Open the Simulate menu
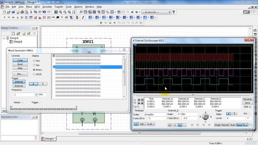The height and width of the screenshot is (145, 258). coord(47,7)
